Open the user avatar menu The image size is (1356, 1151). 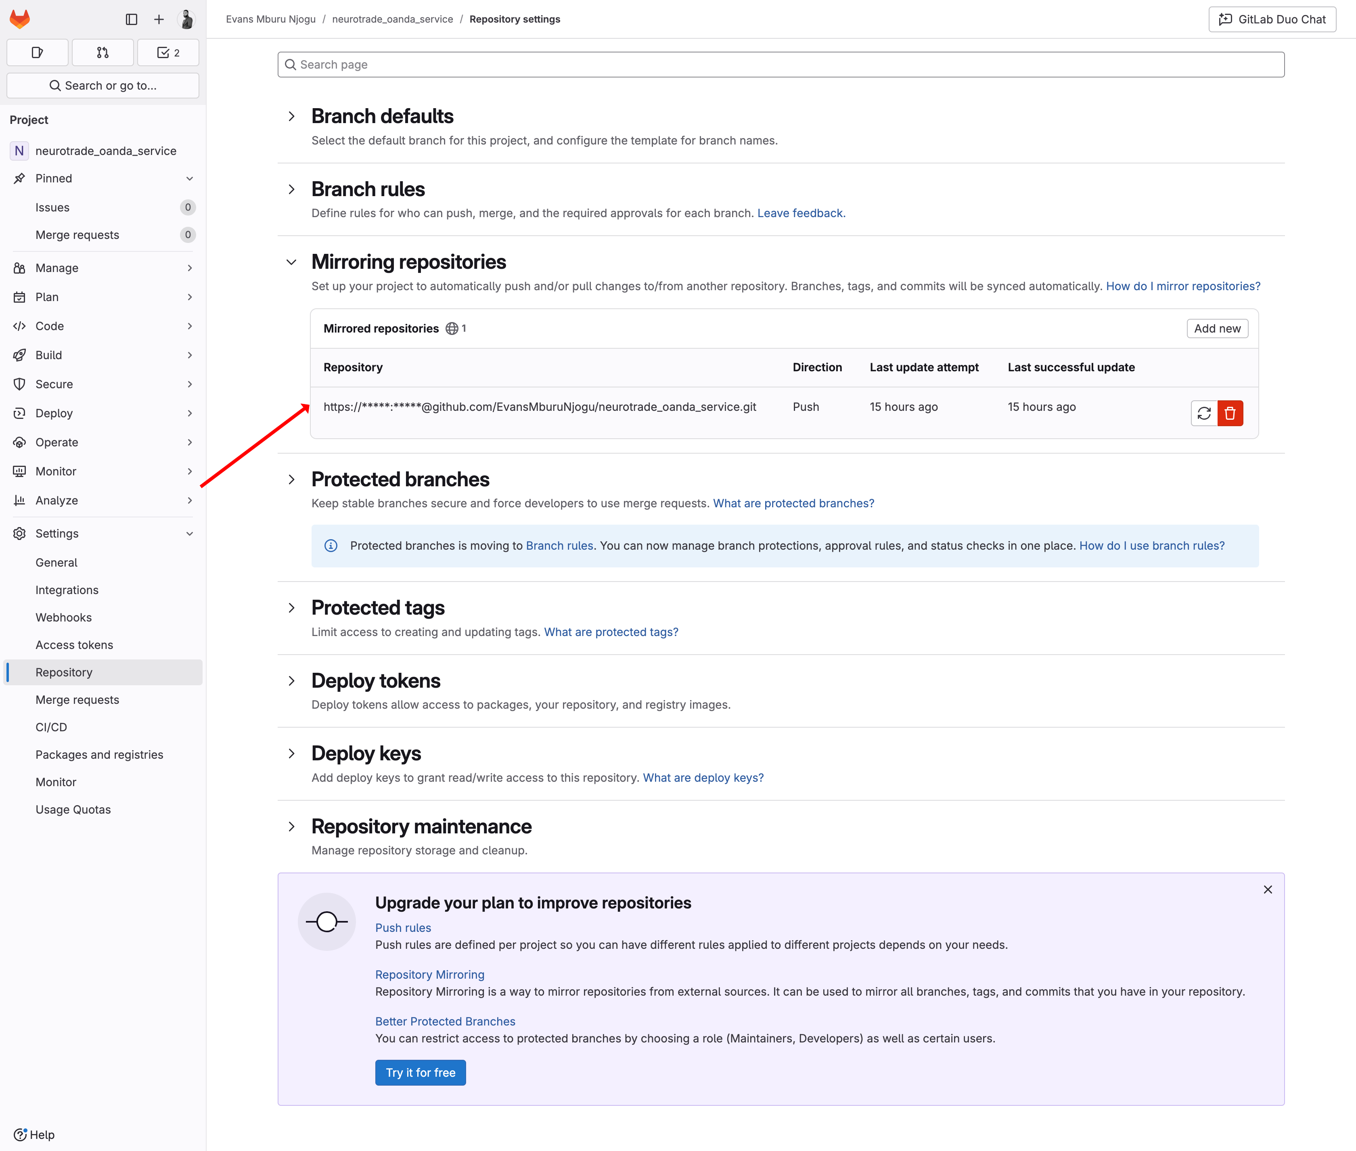(x=186, y=20)
